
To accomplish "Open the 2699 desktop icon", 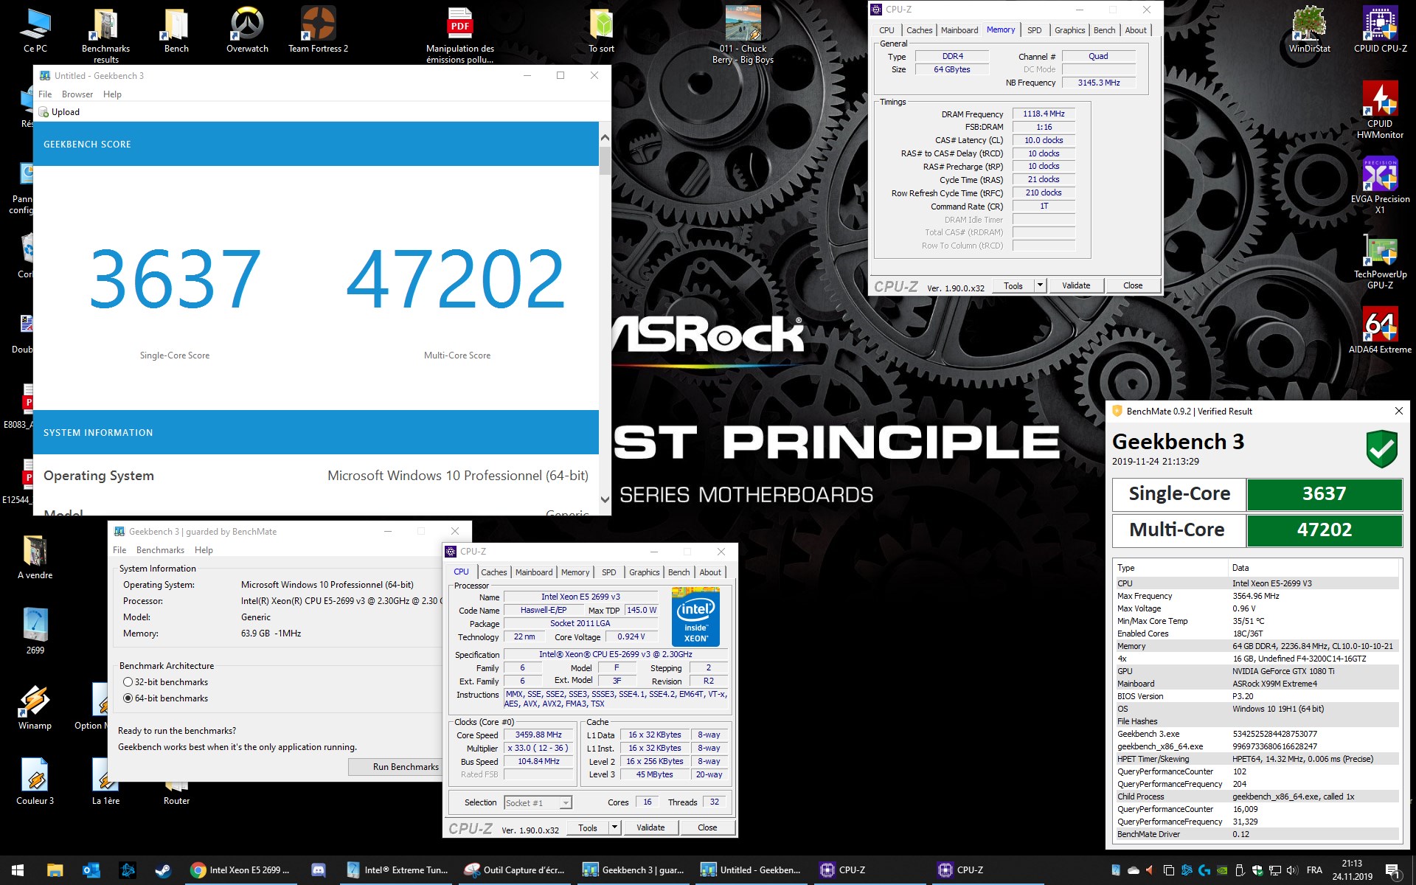I will pyautogui.click(x=35, y=631).
